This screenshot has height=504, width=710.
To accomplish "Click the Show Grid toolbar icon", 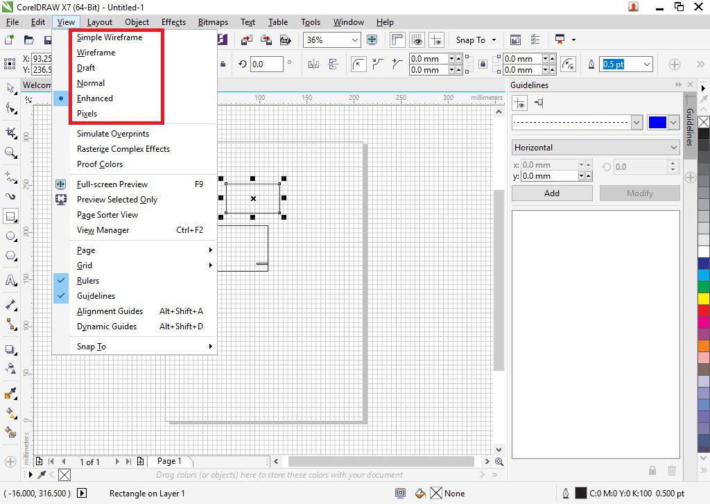I will pyautogui.click(x=417, y=40).
